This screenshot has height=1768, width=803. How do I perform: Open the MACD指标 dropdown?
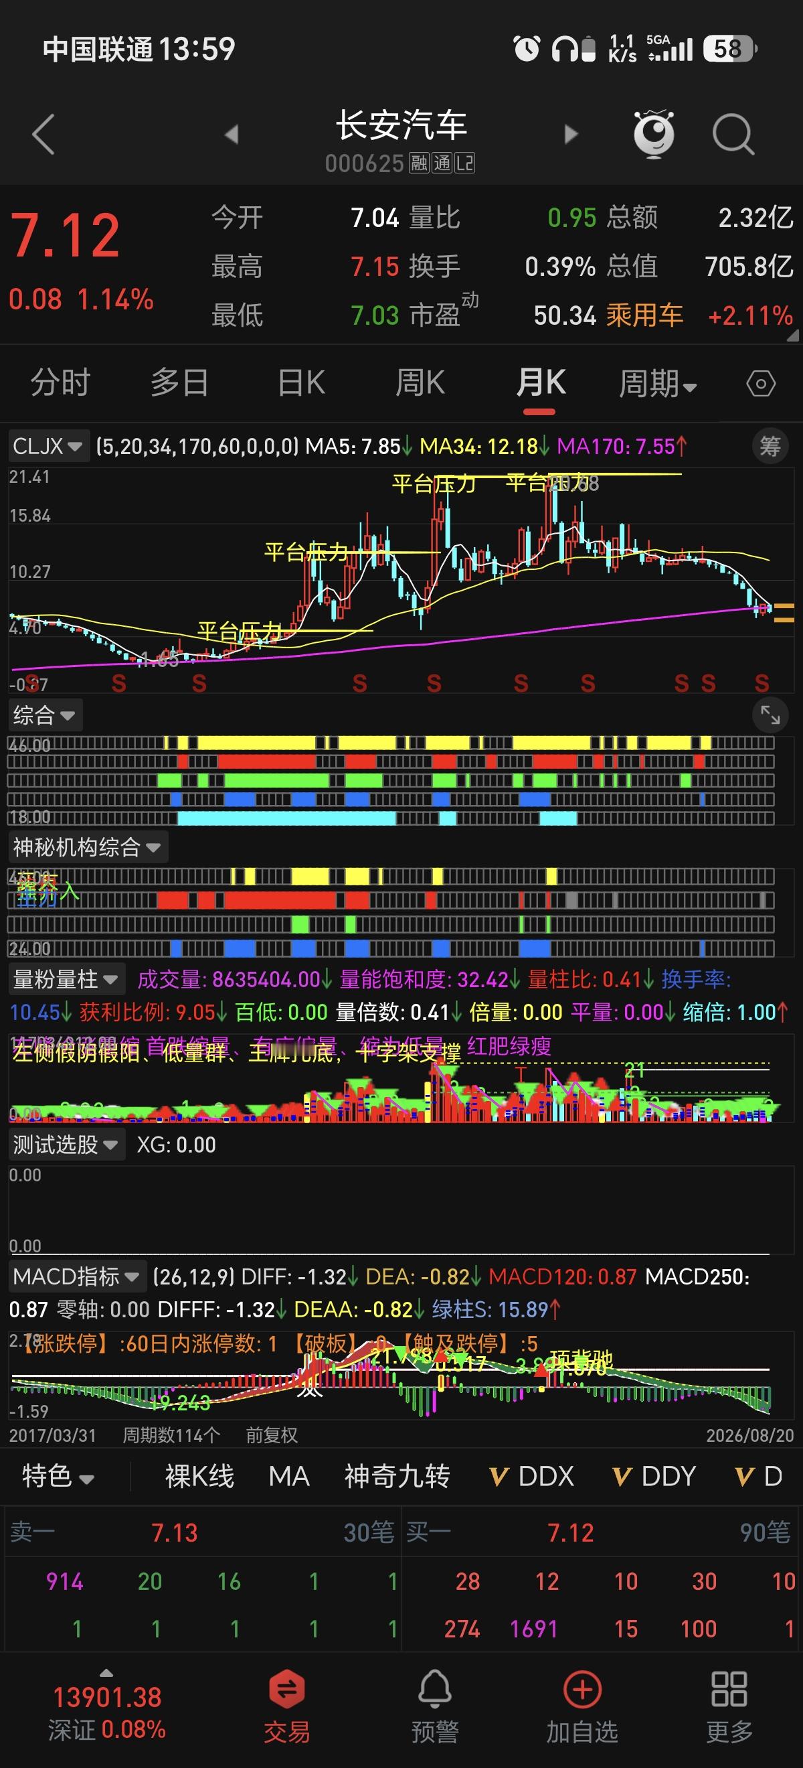tap(78, 1276)
